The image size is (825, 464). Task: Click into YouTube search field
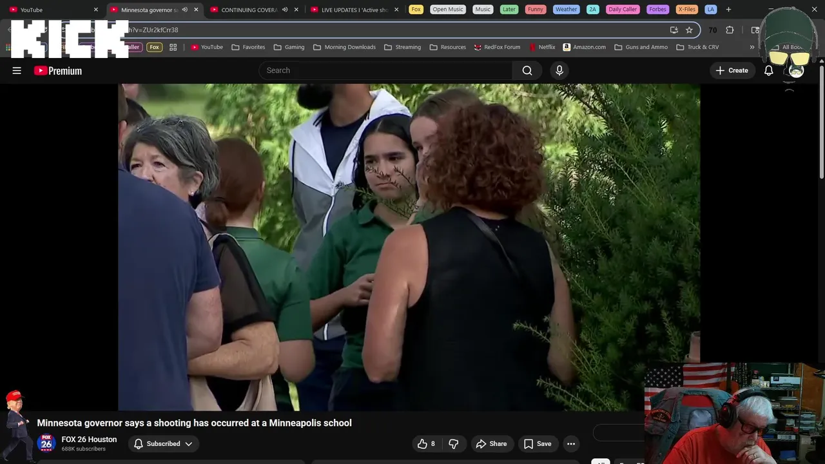point(385,70)
